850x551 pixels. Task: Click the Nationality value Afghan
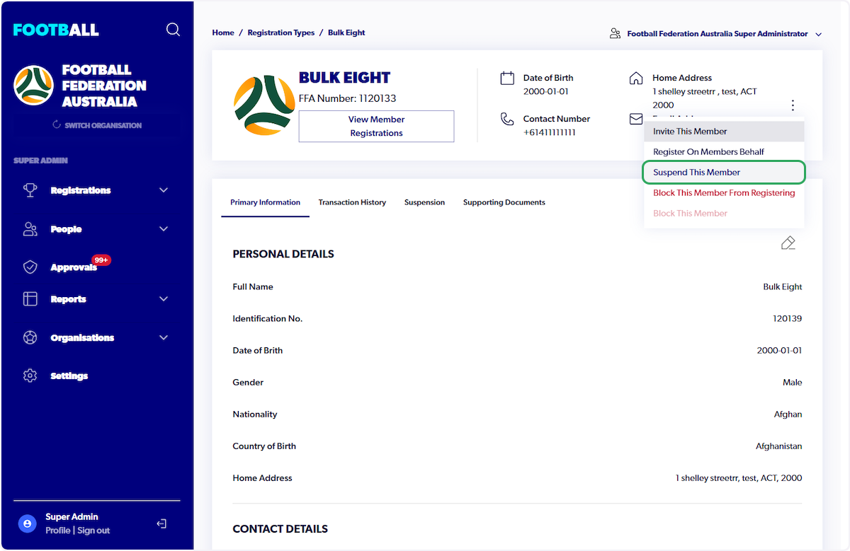click(x=788, y=414)
